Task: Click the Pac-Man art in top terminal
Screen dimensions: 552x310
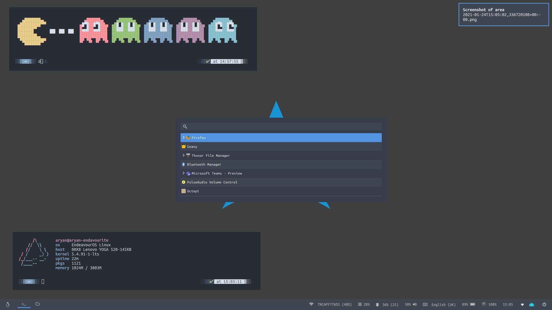Action: coord(32,32)
